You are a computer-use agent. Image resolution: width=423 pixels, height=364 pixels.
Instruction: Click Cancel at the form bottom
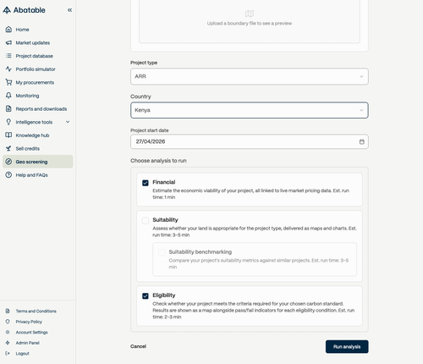click(138, 346)
